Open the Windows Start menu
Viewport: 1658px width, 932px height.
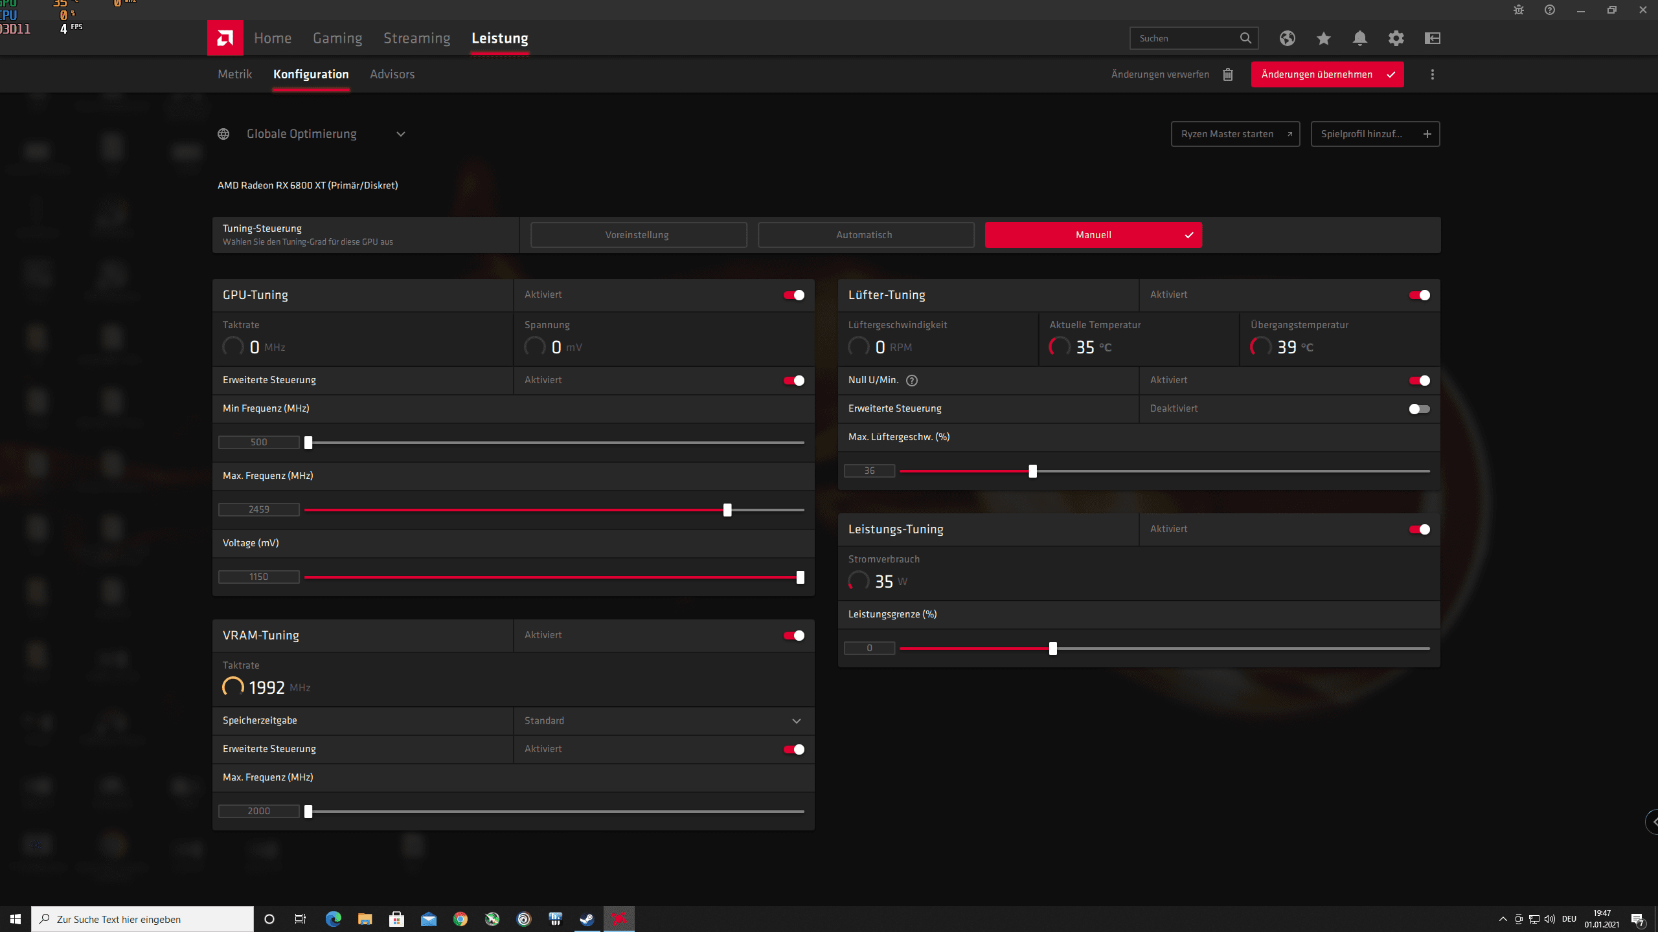click(x=16, y=919)
